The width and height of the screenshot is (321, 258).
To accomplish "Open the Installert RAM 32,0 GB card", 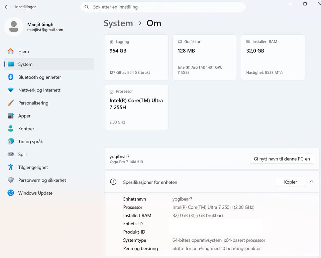I will pos(273,57).
